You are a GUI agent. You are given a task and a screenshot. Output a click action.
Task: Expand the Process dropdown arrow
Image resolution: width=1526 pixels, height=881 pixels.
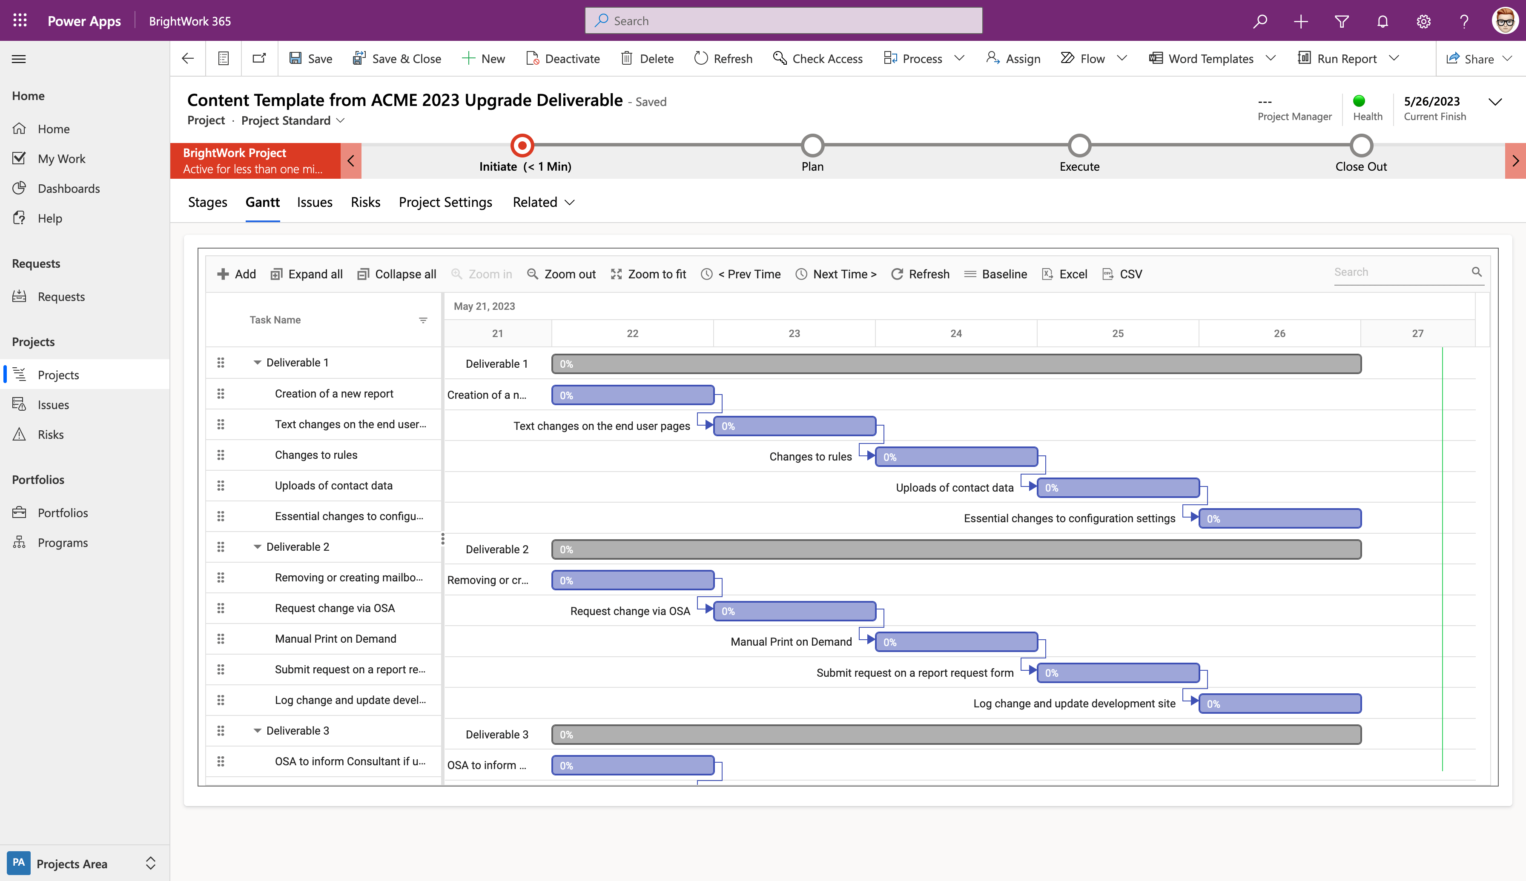959,58
